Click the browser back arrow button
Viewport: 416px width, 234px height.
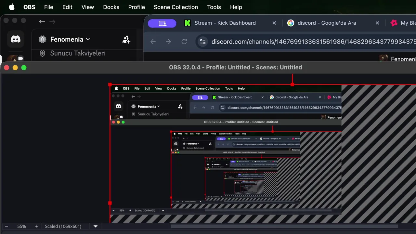click(153, 42)
